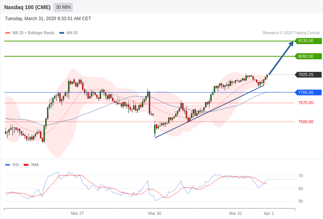Click the 9MA legend label
The width and height of the screenshot is (323, 219).
[x=35, y=165]
